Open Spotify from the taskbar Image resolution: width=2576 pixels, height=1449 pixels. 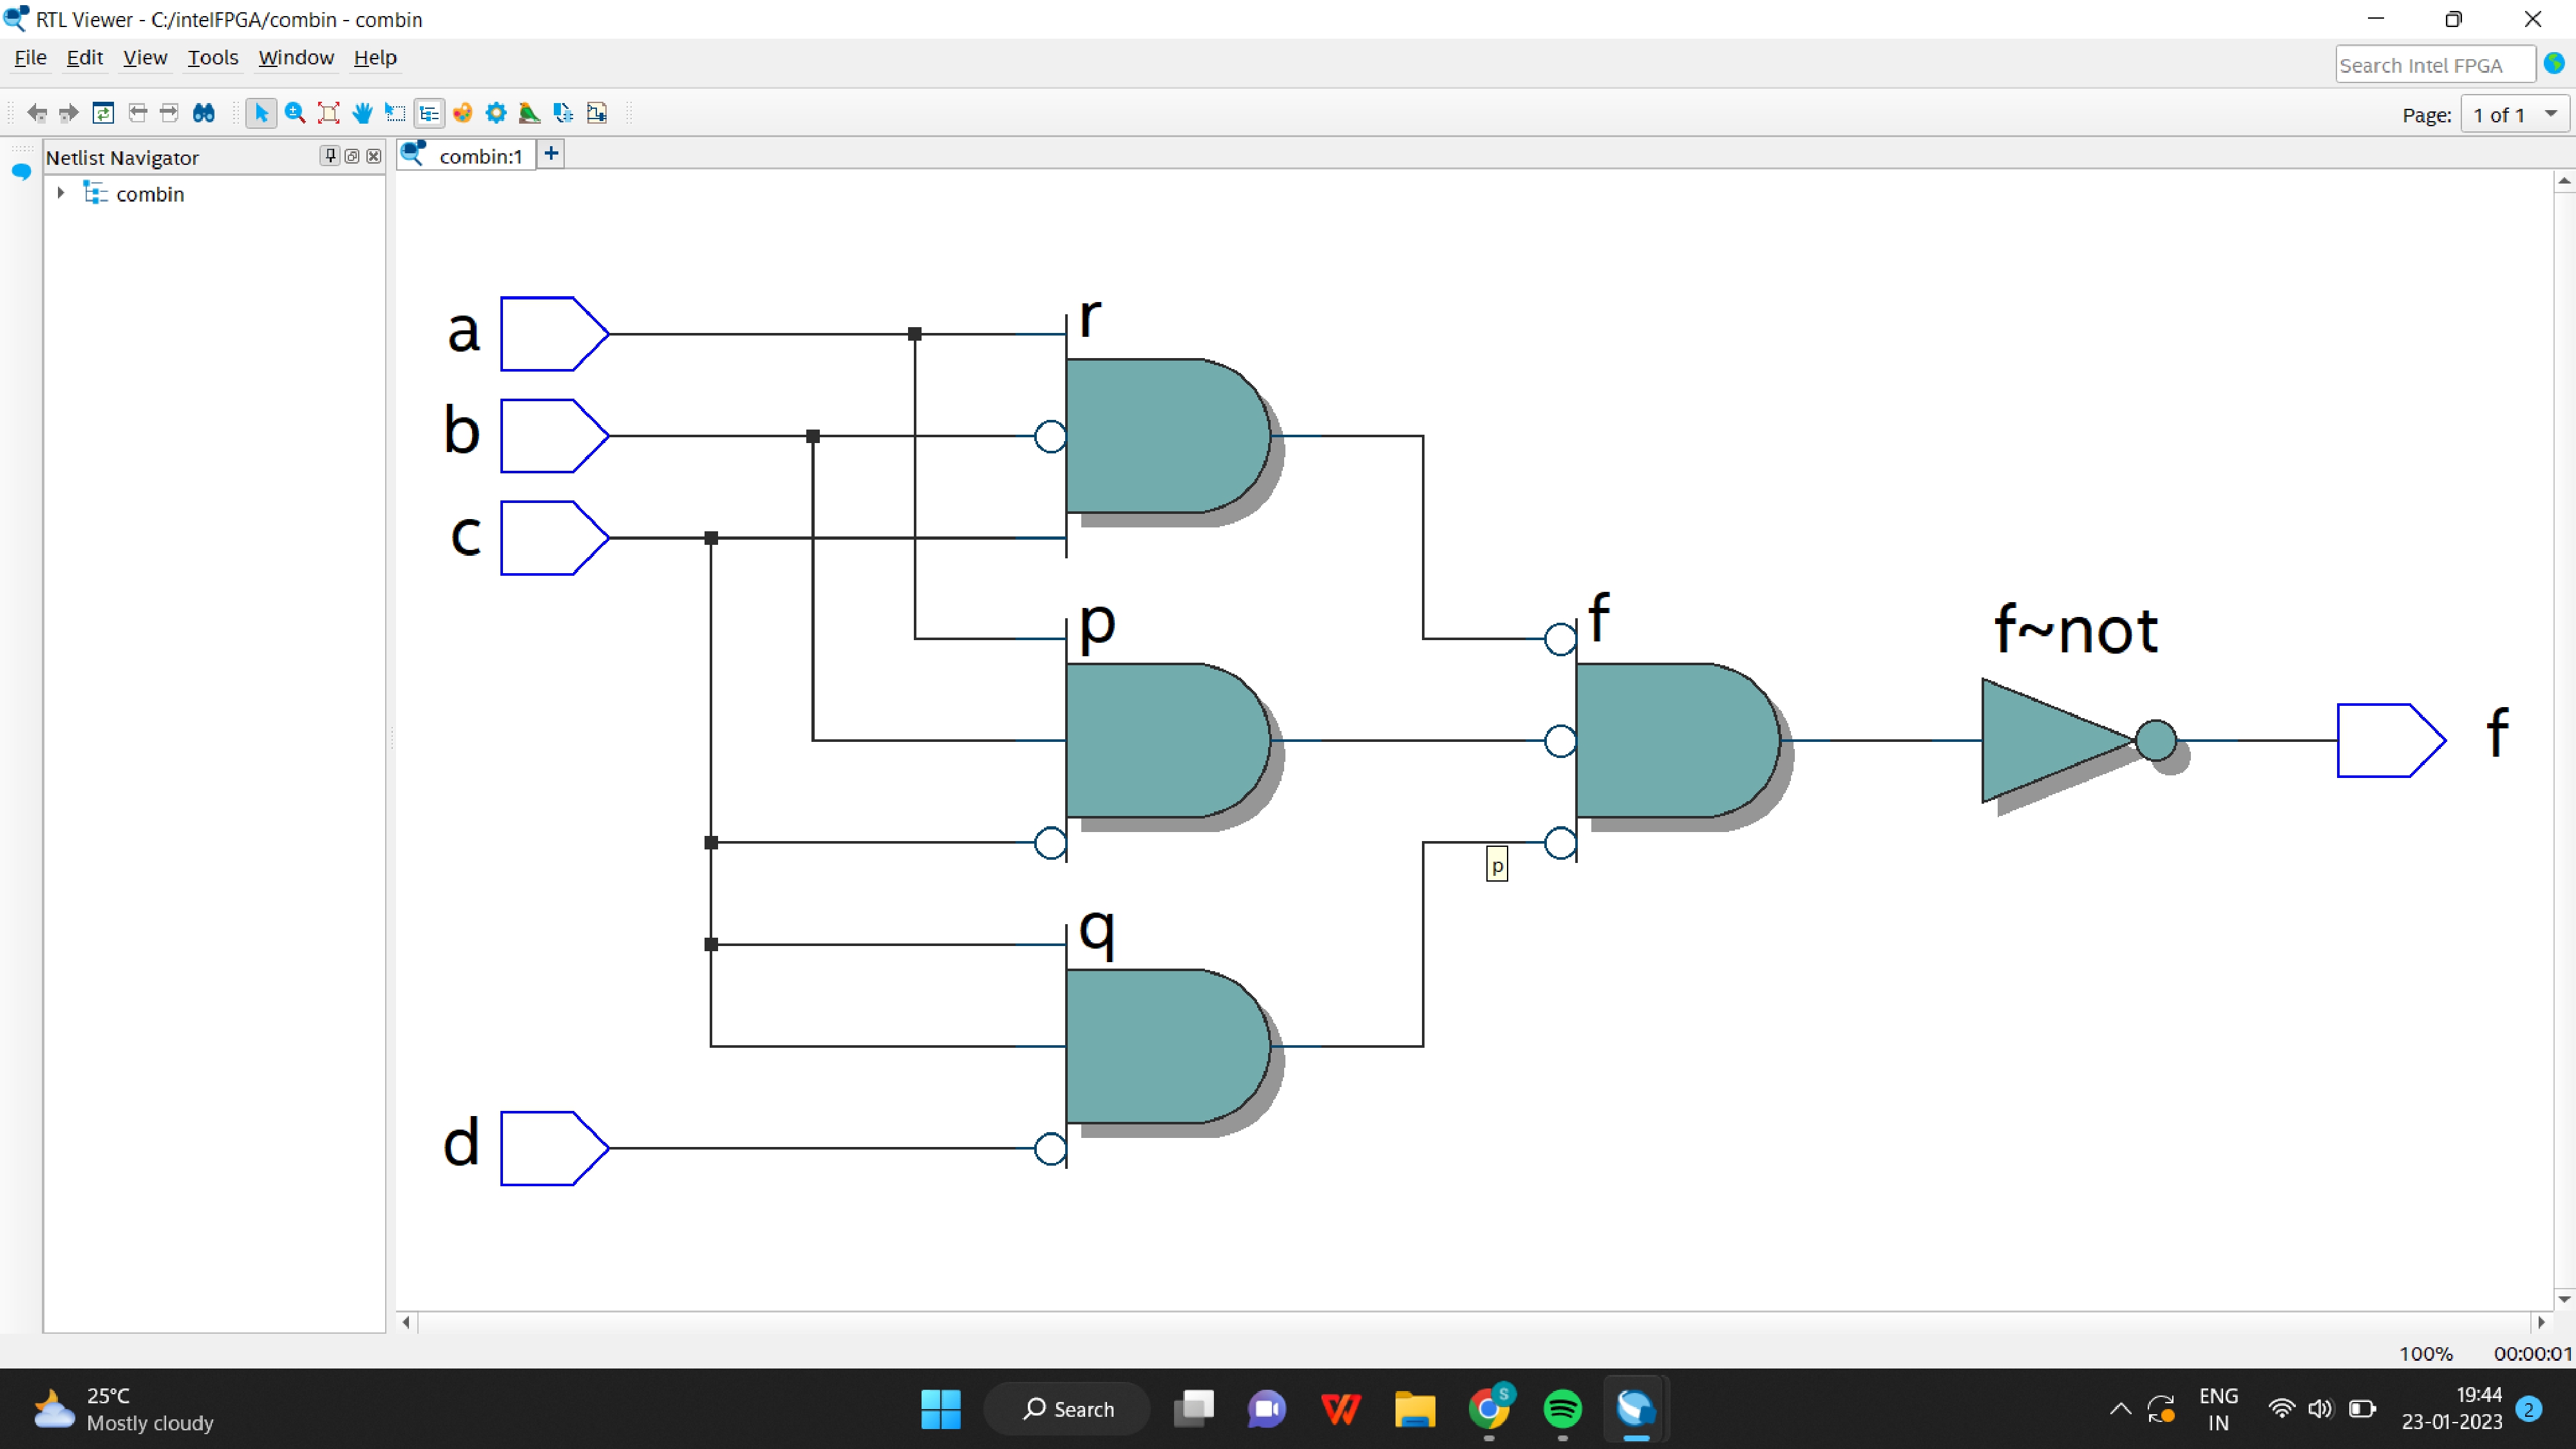point(1563,1409)
